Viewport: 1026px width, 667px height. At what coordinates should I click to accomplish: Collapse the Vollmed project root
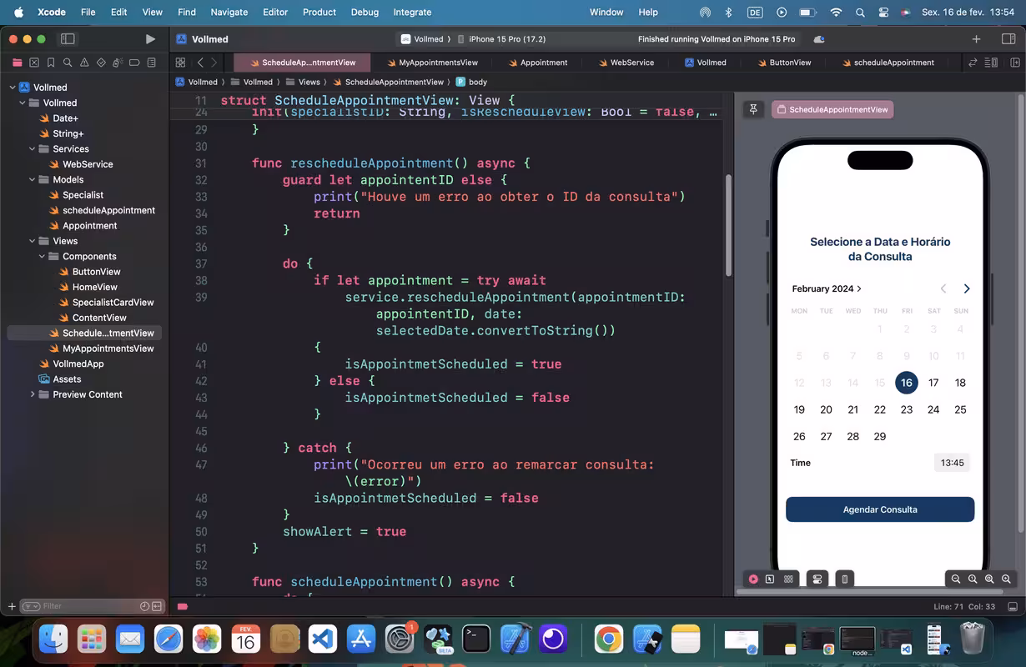(13, 88)
